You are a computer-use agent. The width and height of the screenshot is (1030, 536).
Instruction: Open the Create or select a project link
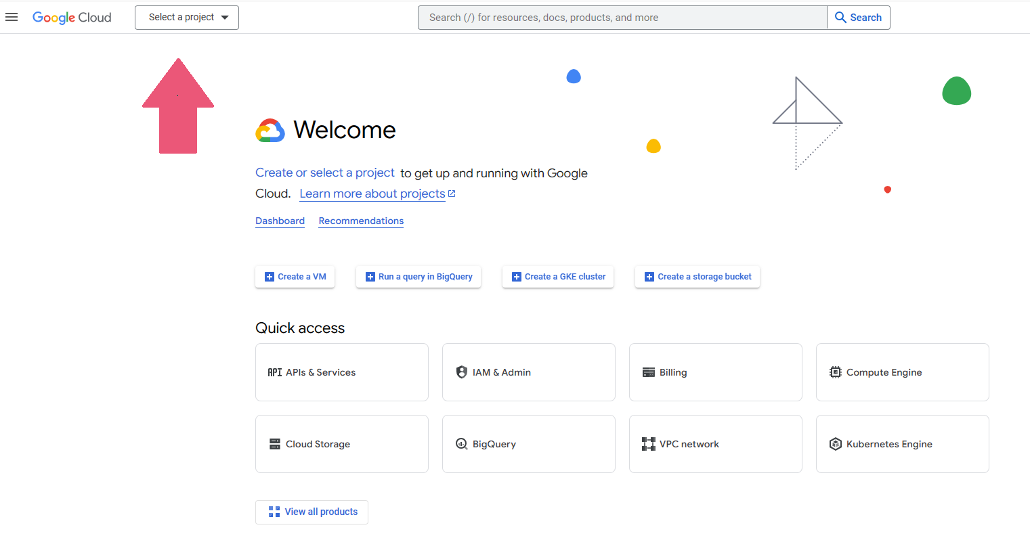click(325, 173)
